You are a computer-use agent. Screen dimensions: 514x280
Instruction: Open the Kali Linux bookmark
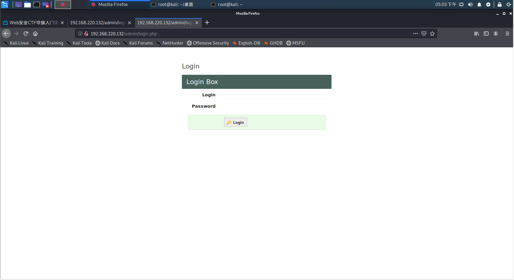pos(16,43)
